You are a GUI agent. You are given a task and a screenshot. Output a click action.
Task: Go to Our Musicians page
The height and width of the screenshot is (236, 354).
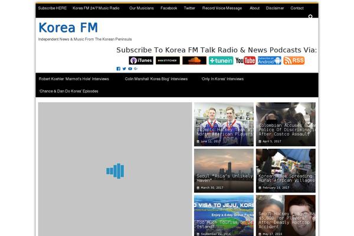(142, 8)
